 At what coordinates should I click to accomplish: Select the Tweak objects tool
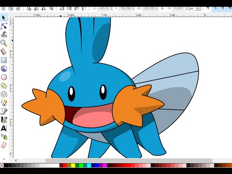pyautogui.click(x=4, y=34)
